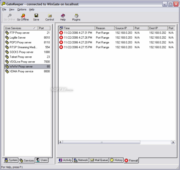Switch to the Mail Queue tab

[x=99, y=160]
